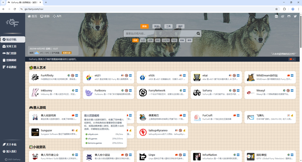Open the 更新 link in top navigation
Image resolution: width=302 pixels, height=162 pixels.
coord(45,16)
